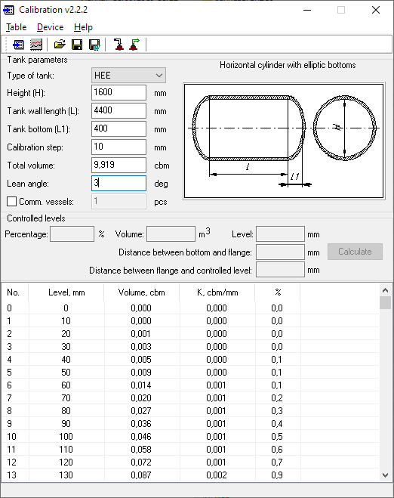Select the volume cell 0,036
The image size is (394, 498).
click(141, 424)
